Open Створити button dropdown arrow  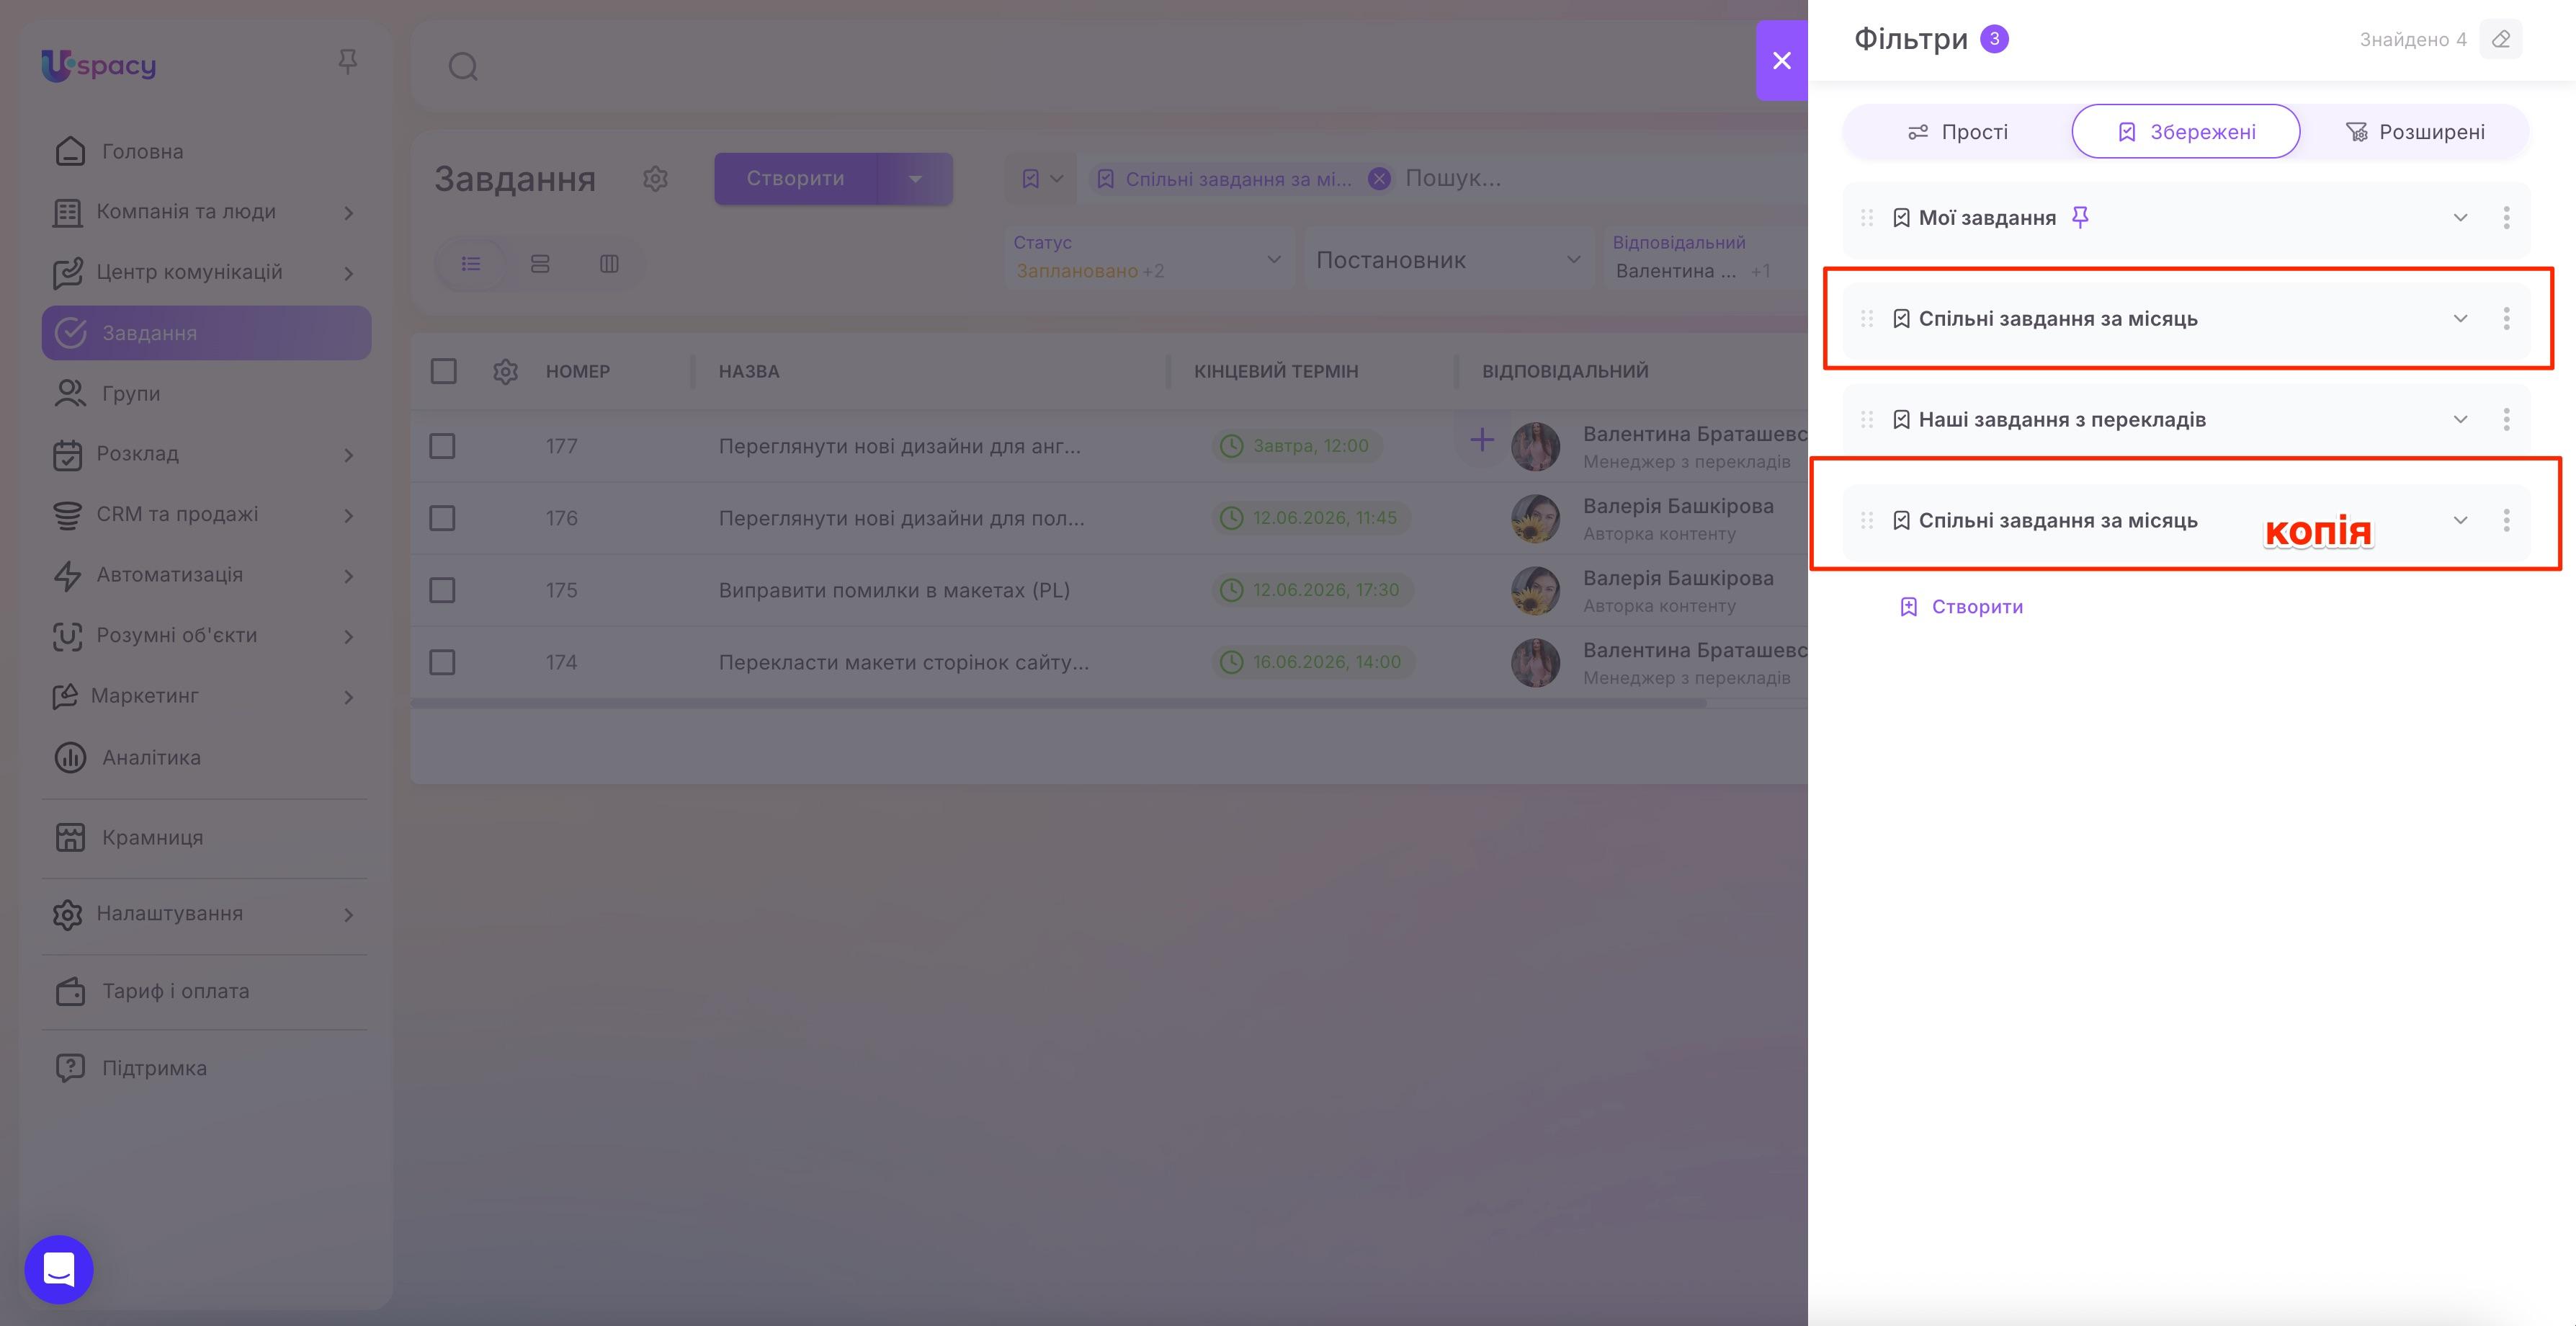click(x=915, y=179)
